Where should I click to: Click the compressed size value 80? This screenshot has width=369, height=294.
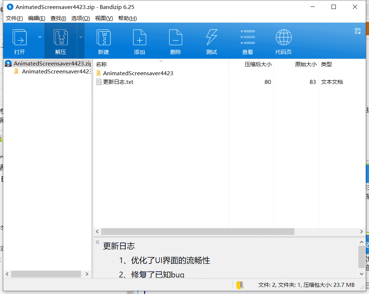(x=268, y=82)
